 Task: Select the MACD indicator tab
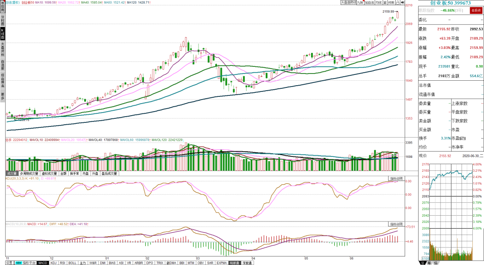click(x=43, y=263)
